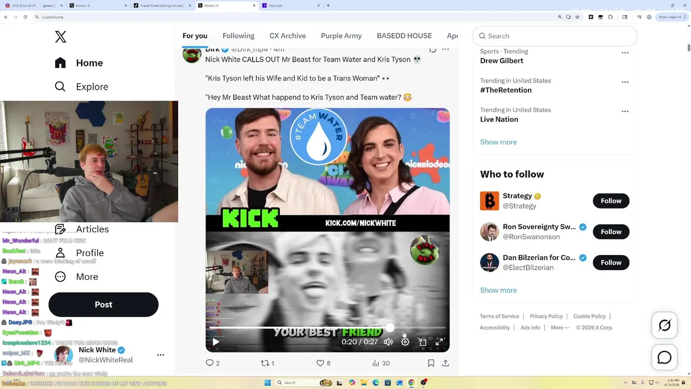Open the Messages floating chat button
This screenshot has width=691, height=389.
(x=665, y=358)
